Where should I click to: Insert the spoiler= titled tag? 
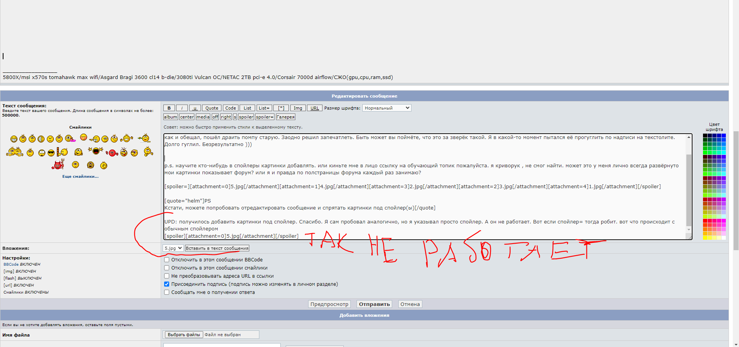pos(265,117)
